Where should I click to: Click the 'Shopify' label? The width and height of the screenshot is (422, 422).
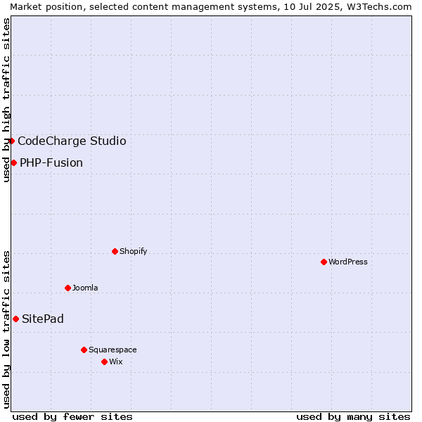coord(133,251)
